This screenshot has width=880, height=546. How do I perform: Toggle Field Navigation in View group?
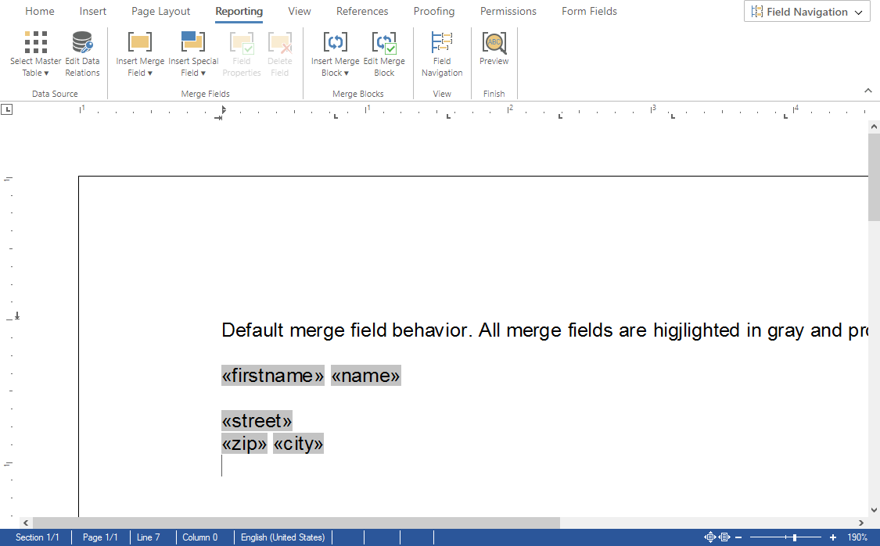[x=442, y=55]
